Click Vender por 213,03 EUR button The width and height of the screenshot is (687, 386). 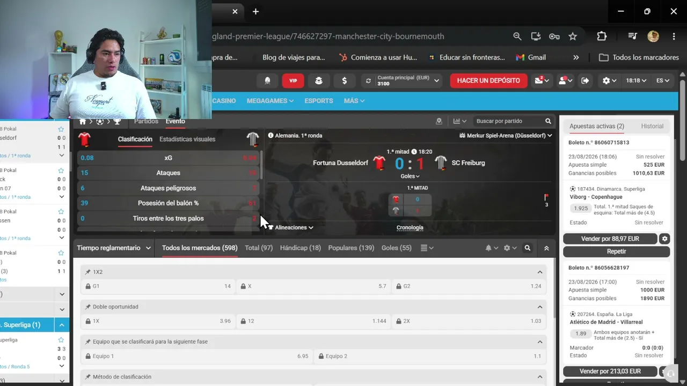point(610,371)
